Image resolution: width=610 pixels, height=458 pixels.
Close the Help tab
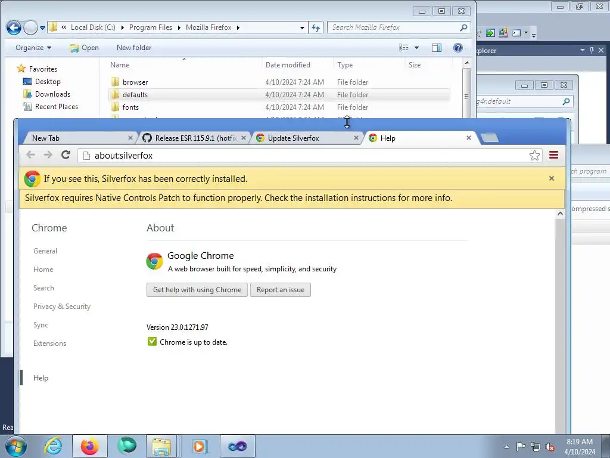tap(469, 138)
